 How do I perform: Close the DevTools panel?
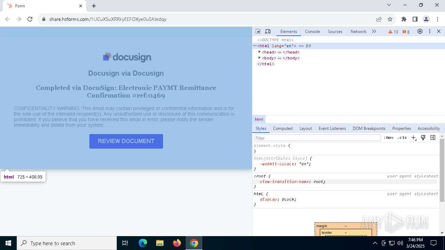click(439, 31)
